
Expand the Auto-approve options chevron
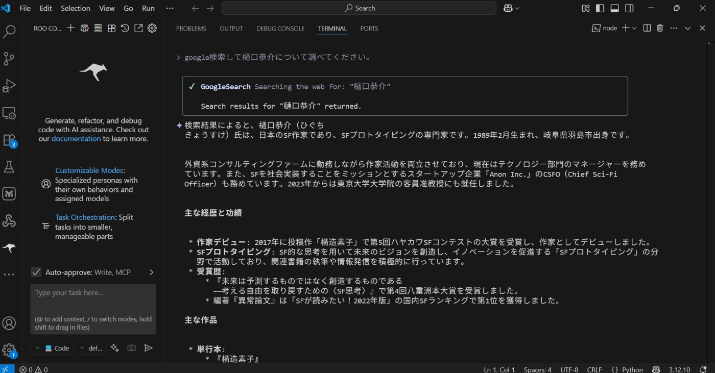point(151,272)
